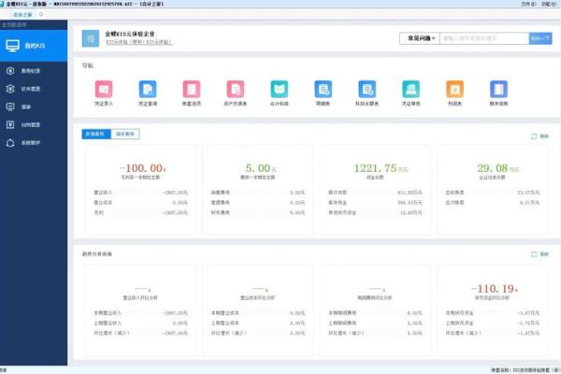Click the 管理费用 row in expense card

tap(258, 203)
